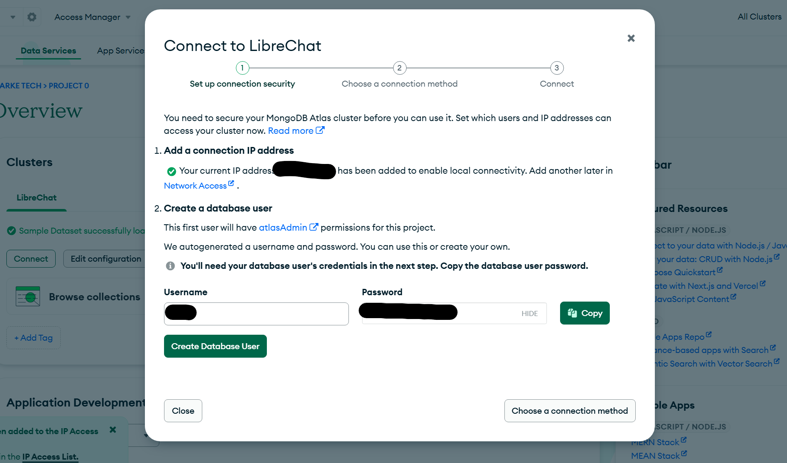
Task: Open the Network Access link
Action: pos(199,185)
